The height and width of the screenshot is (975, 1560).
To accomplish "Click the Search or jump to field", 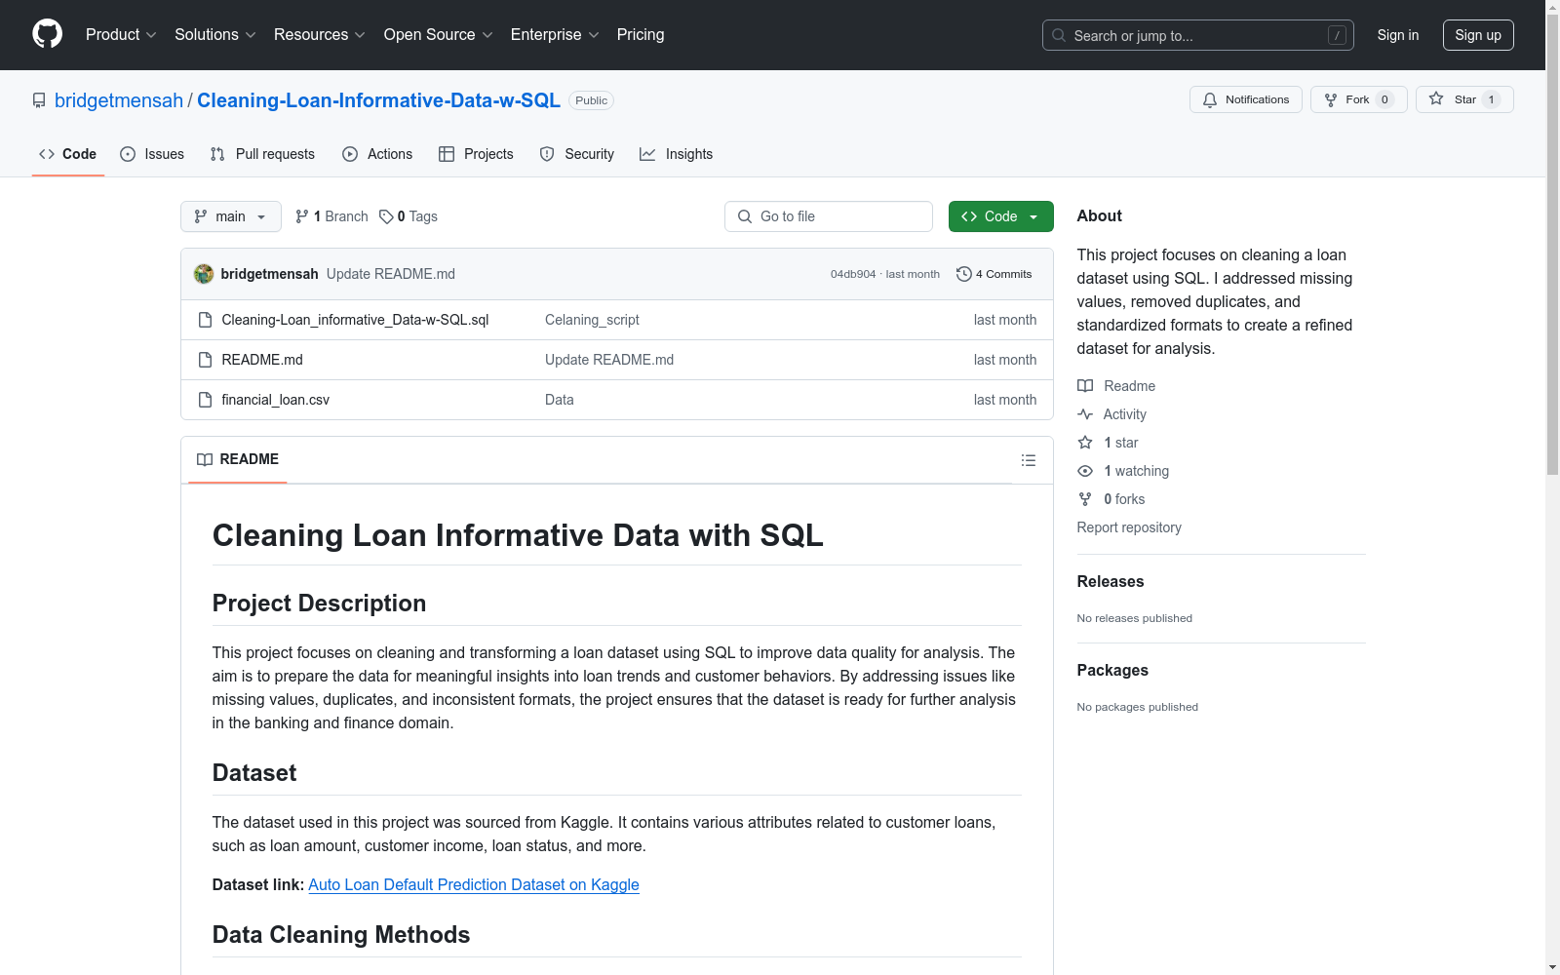I will (x=1198, y=35).
